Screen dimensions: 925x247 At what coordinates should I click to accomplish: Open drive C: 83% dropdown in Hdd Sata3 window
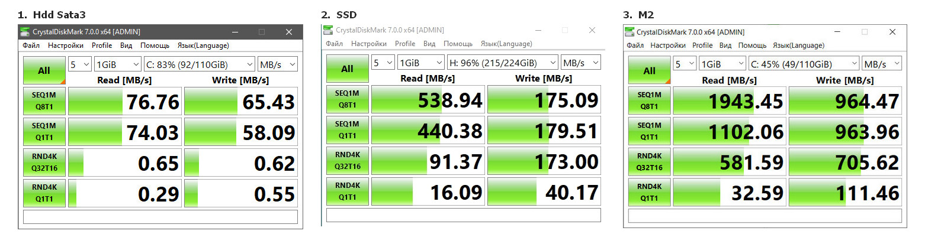200,64
